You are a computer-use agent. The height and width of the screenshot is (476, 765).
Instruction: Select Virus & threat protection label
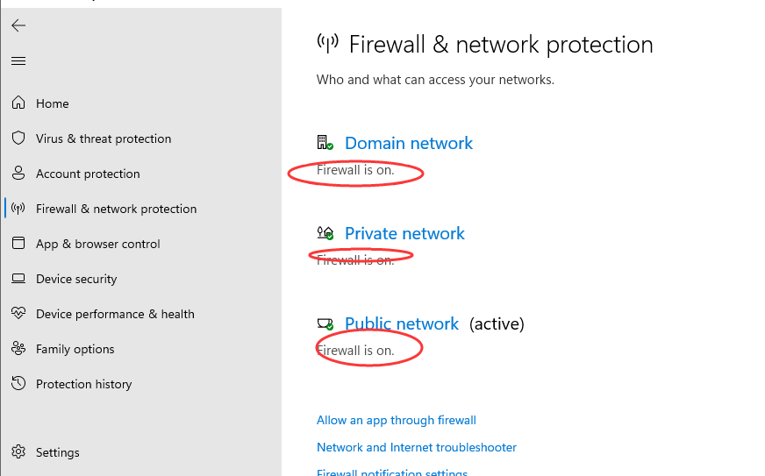pyautogui.click(x=104, y=139)
